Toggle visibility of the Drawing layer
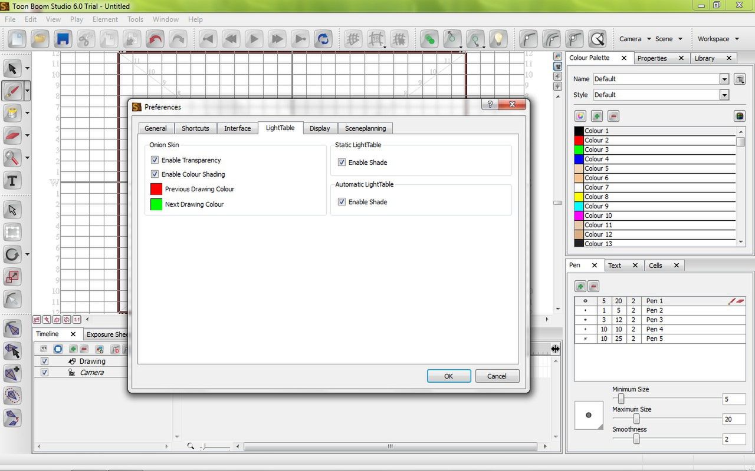Screen dimensions: 755x471 (x=44, y=361)
